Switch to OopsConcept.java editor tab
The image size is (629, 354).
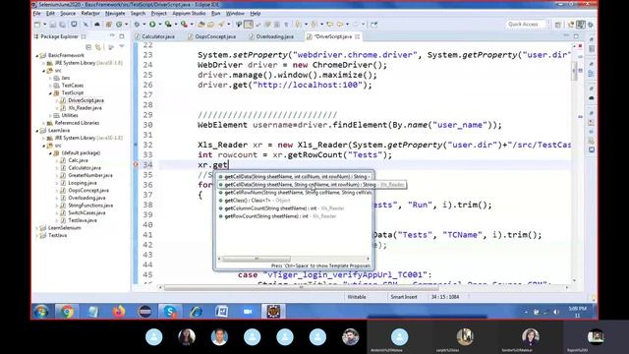212,36
